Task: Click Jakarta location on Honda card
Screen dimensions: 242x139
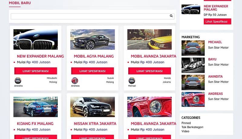Action: click(167, 82)
